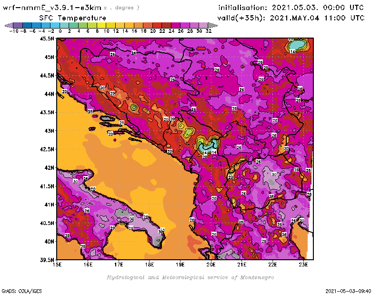Click the 44N latitude axis label

[49, 94]
